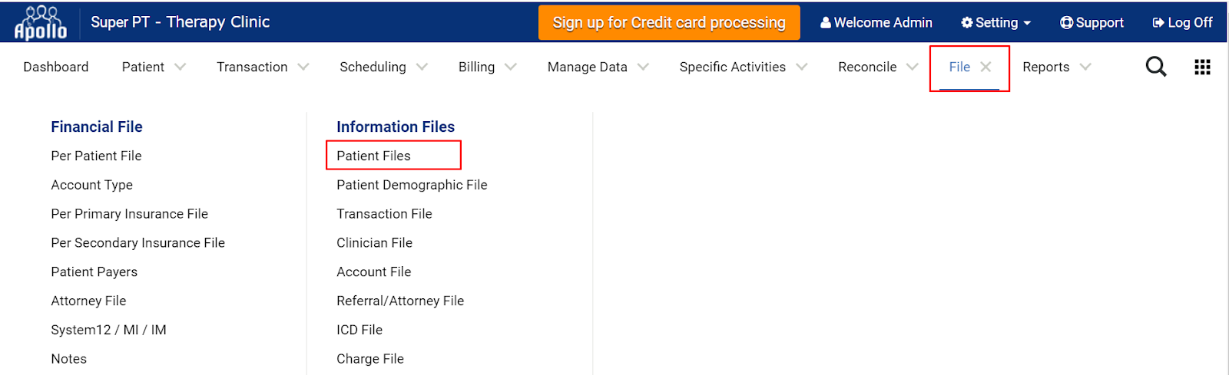Open Support help link
Image resolution: width=1229 pixels, height=375 pixels.
point(1092,22)
